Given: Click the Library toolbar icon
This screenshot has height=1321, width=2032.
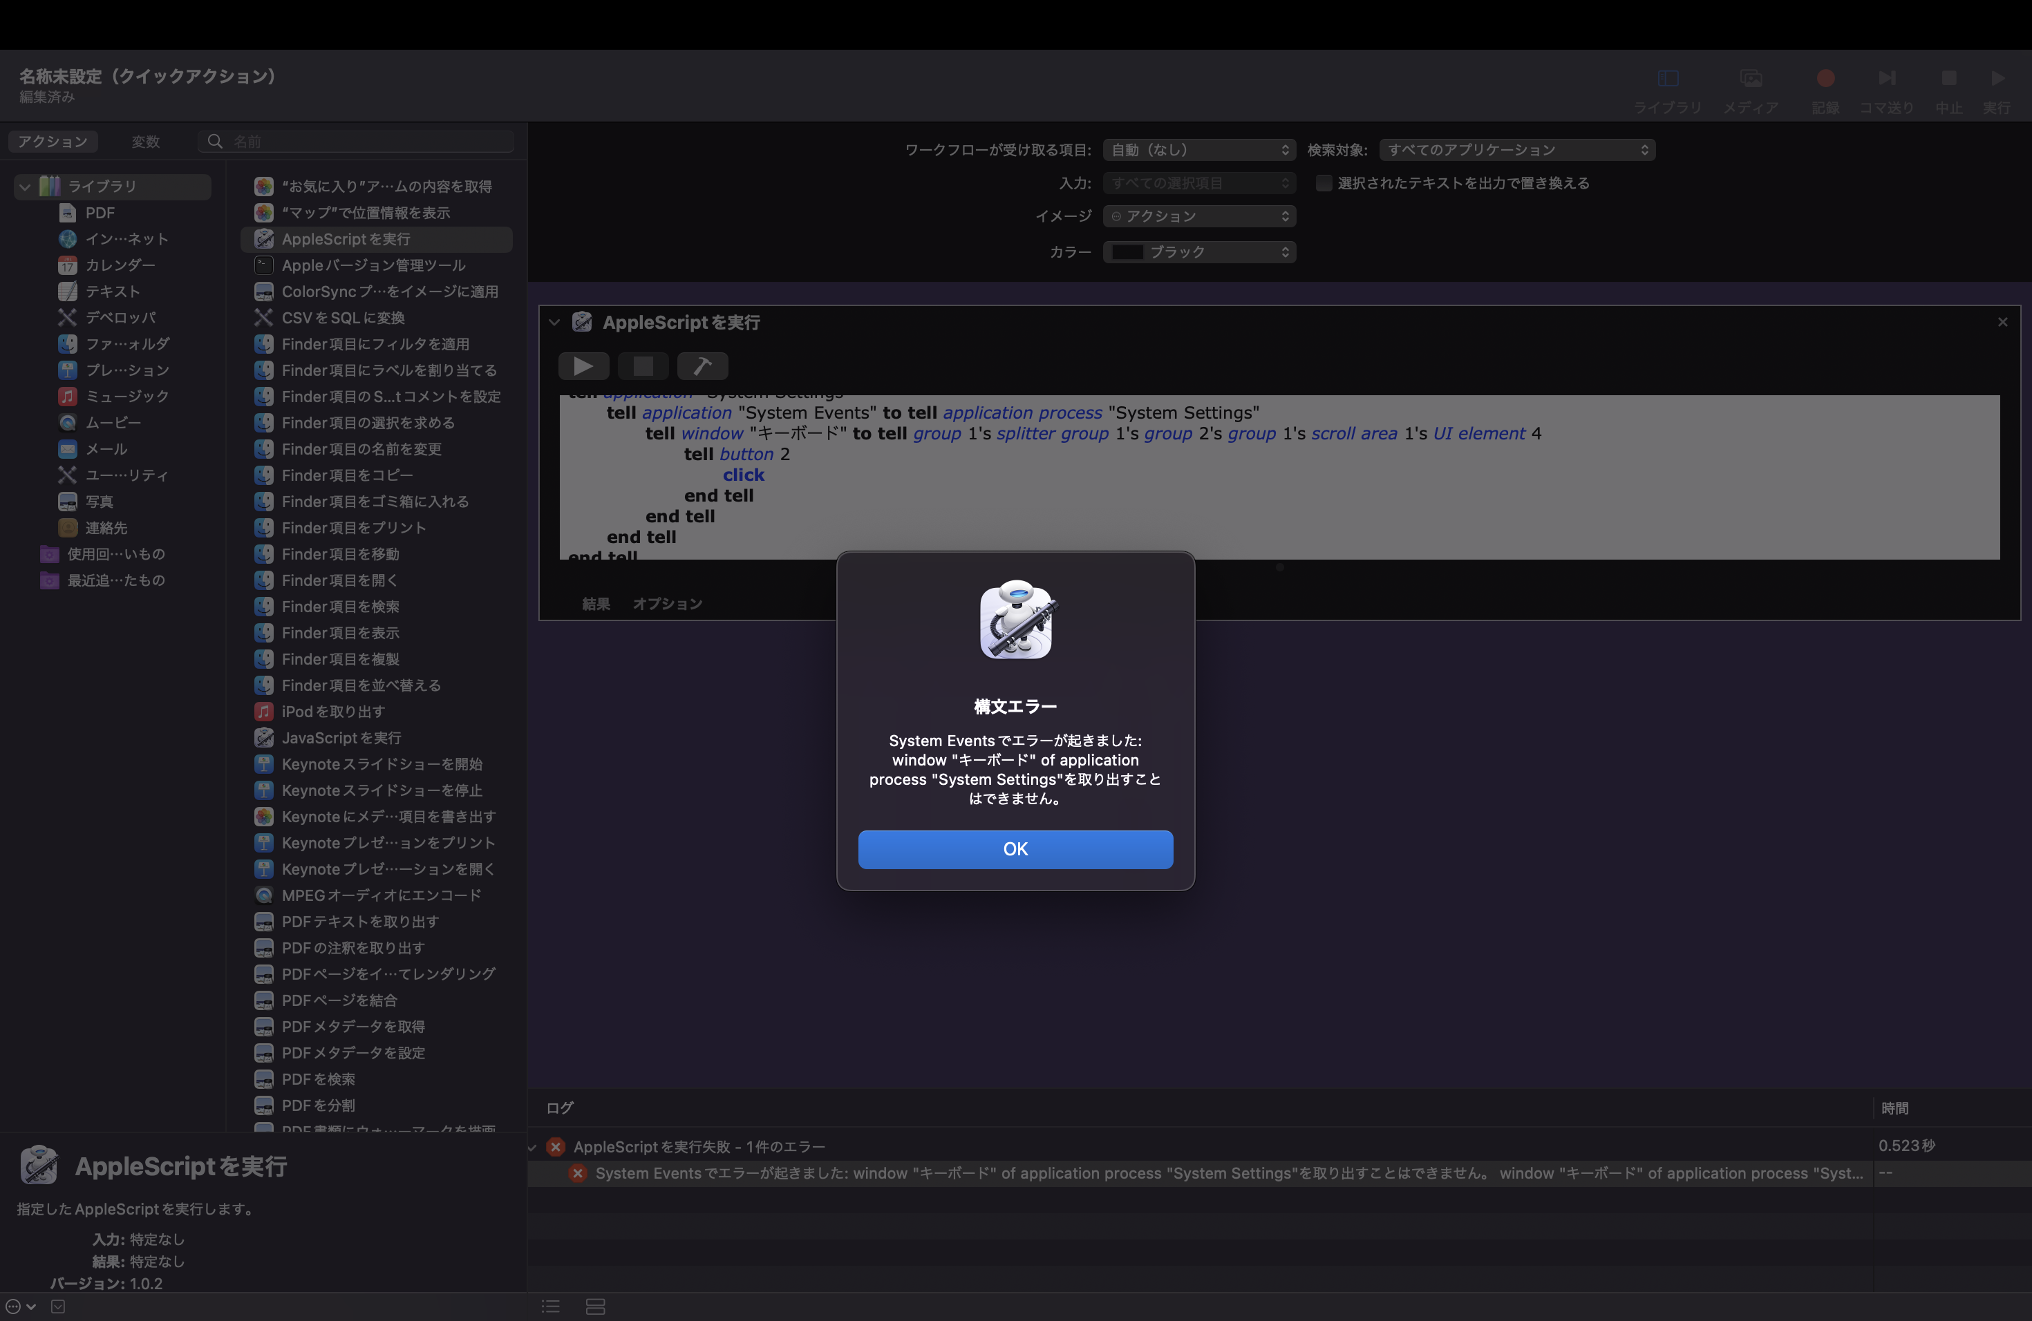Looking at the screenshot, I should tap(1668, 79).
